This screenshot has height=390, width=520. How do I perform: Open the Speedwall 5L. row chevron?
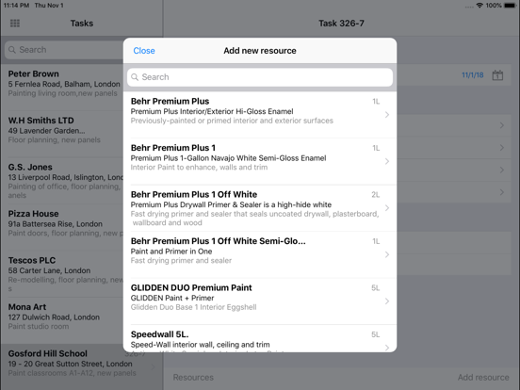[x=387, y=348]
